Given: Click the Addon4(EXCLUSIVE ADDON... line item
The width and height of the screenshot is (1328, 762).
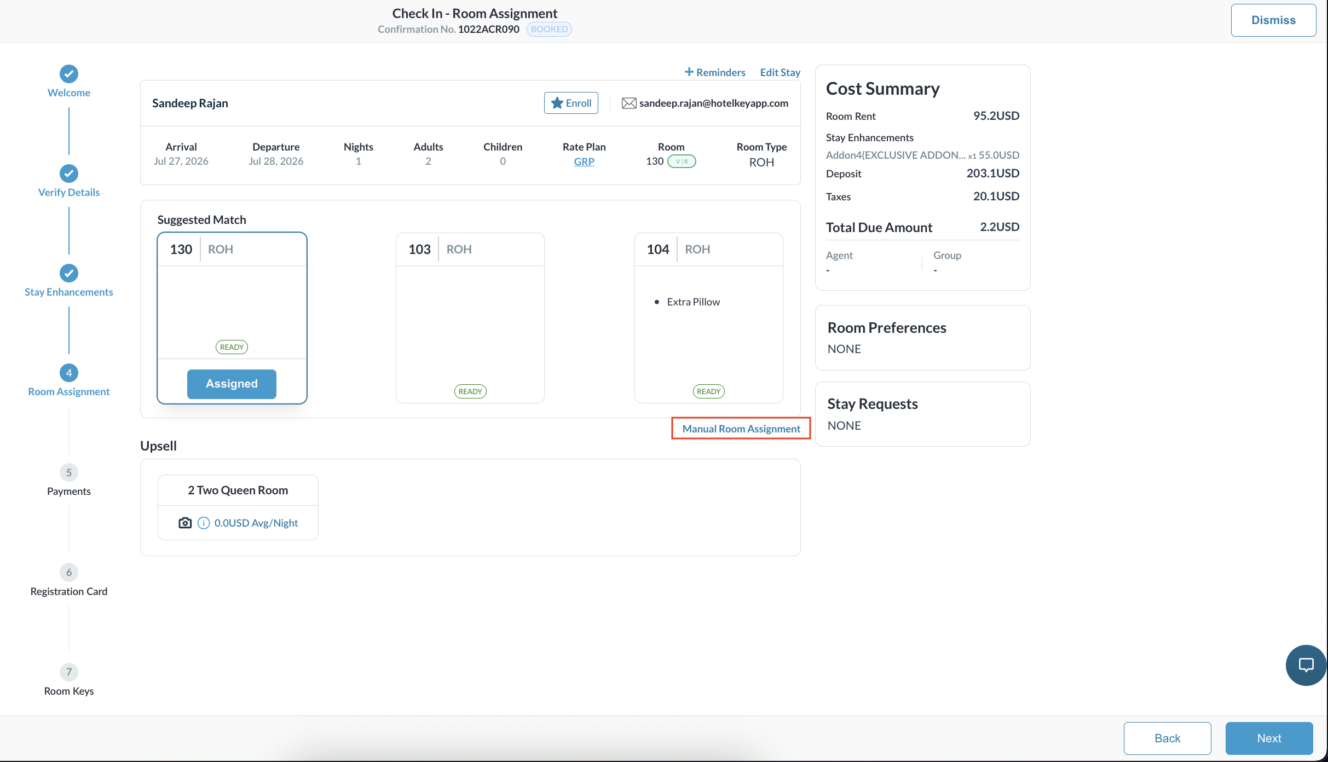Looking at the screenshot, I should click(x=922, y=155).
